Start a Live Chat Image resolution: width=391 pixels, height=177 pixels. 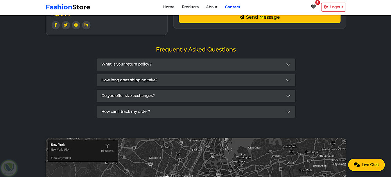point(366,164)
